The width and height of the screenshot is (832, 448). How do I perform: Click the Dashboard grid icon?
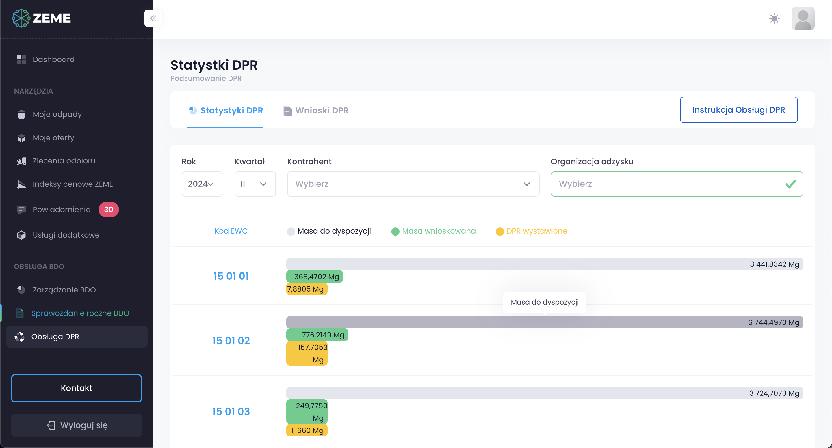(21, 59)
